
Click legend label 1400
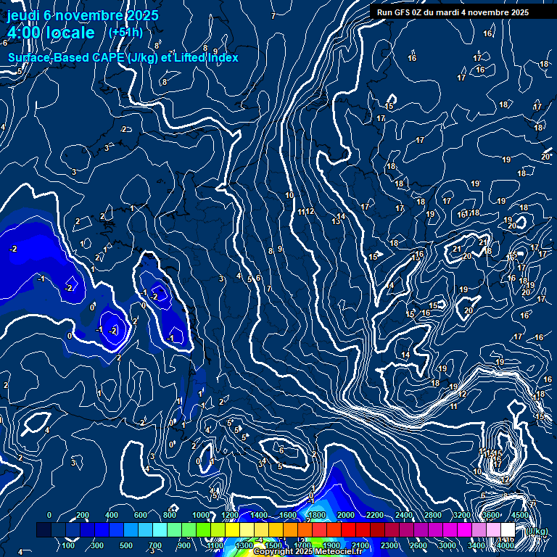(x=259, y=515)
